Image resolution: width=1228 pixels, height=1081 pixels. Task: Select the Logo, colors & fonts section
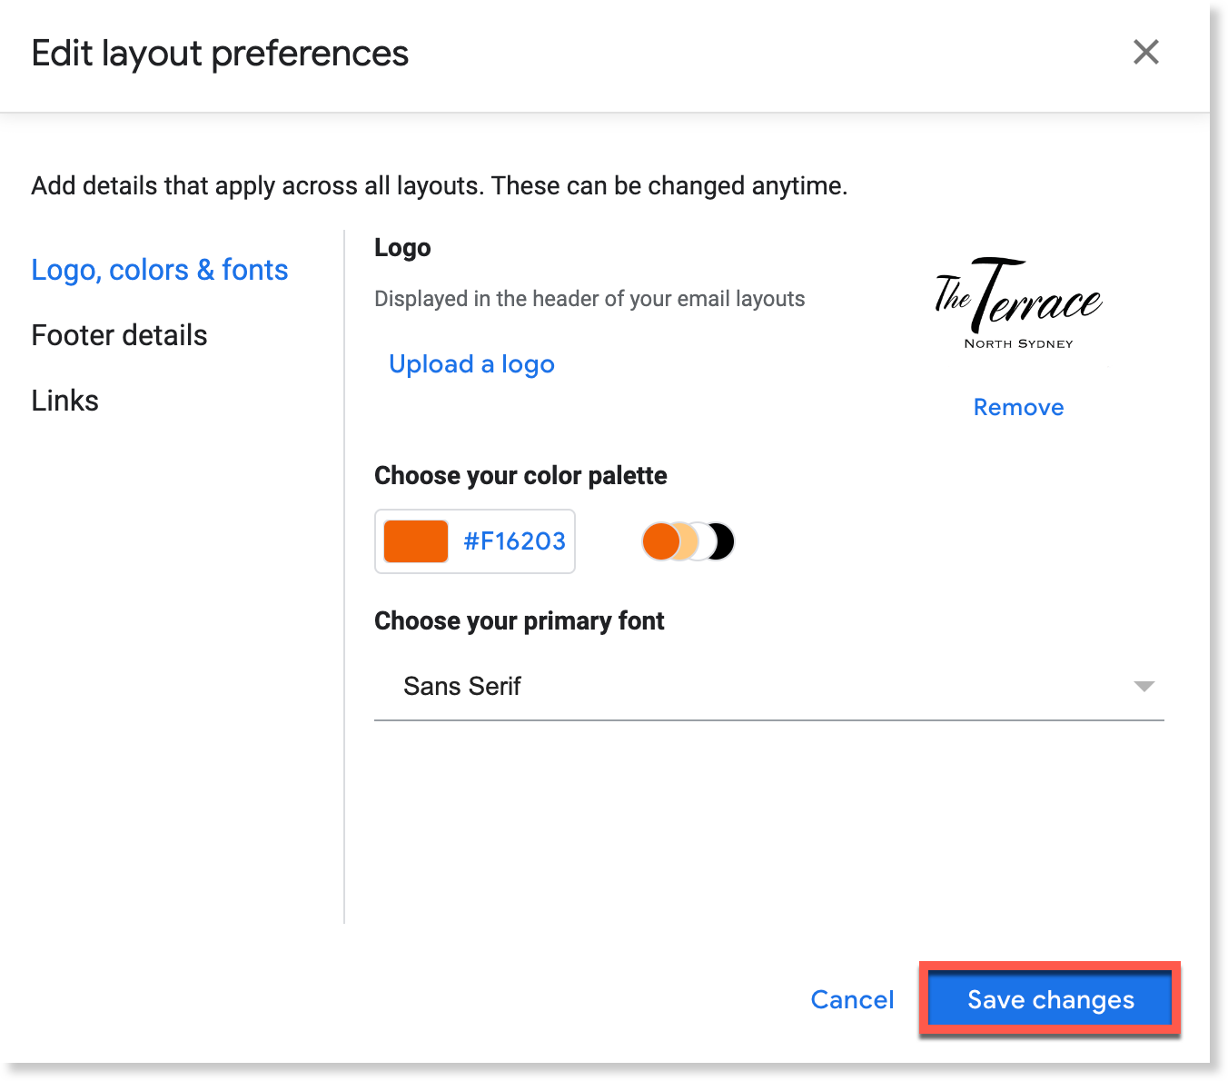click(159, 269)
